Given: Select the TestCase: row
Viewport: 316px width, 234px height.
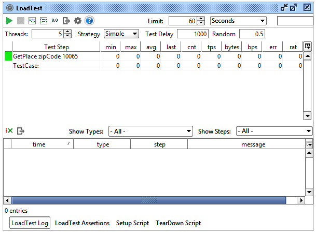Looking at the screenshot, I should tap(153, 66).
